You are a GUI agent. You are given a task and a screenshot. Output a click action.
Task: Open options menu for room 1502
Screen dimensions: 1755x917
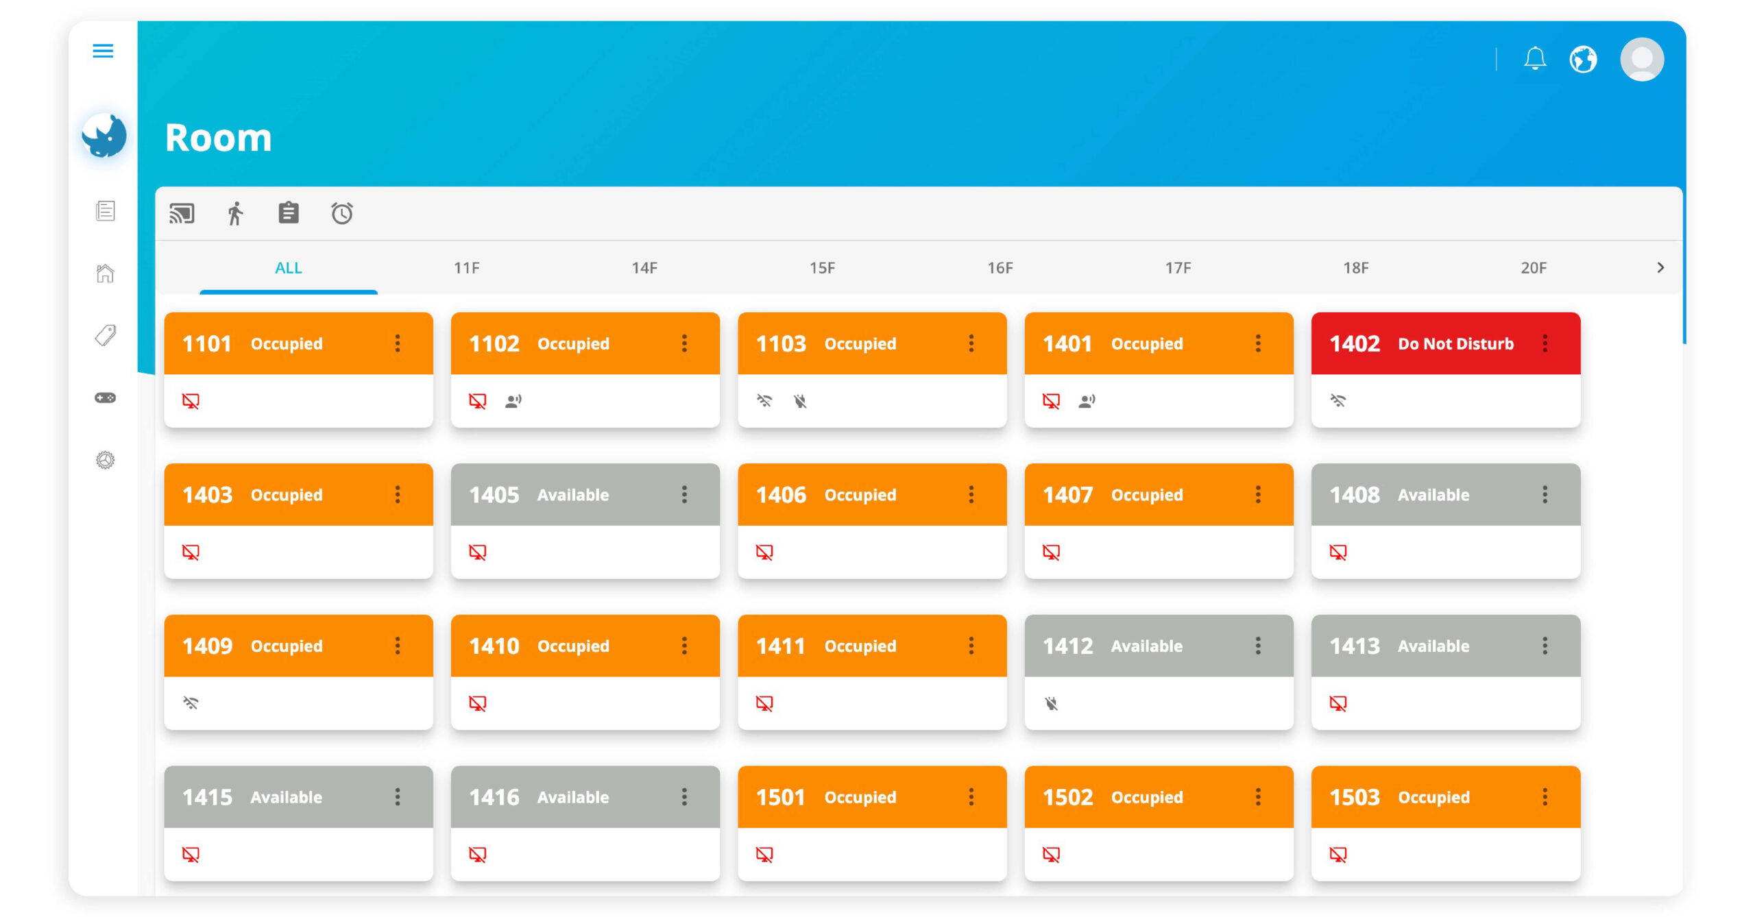pos(1258,797)
